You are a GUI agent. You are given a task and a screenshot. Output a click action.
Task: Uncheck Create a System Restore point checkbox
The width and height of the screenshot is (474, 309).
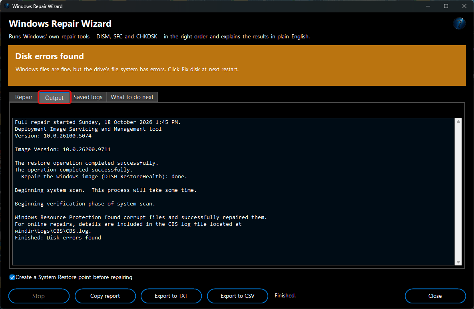click(x=12, y=277)
